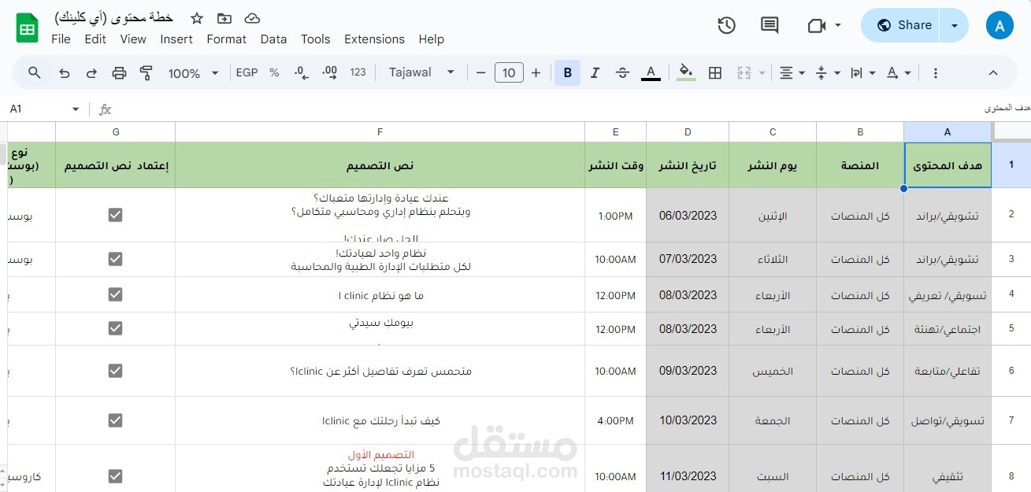The image size is (1031, 492).
Task: Select cell with date 08/03/2023 in row 4
Action: tap(688, 294)
